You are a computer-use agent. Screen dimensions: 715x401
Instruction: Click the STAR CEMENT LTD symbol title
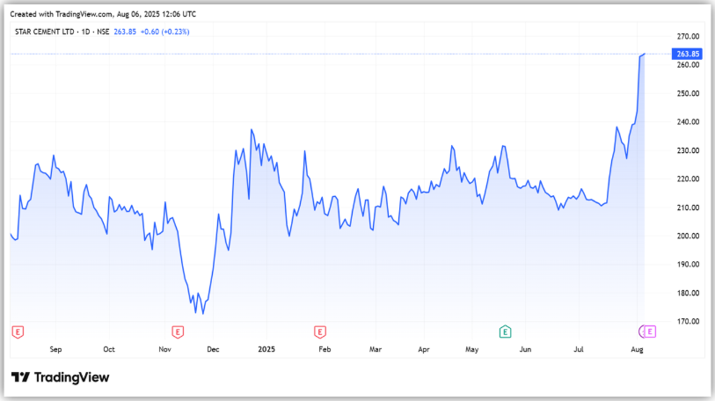tap(43, 32)
